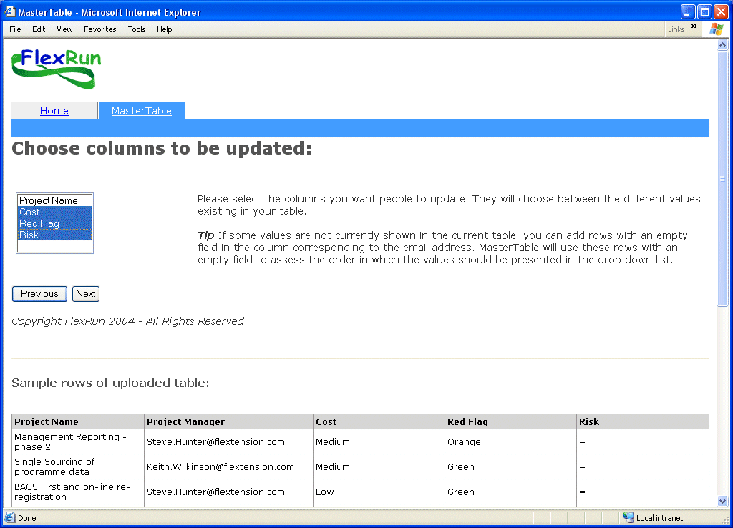The height and width of the screenshot is (528, 733).
Task: Click the Orange red flag cell
Action: click(510, 441)
